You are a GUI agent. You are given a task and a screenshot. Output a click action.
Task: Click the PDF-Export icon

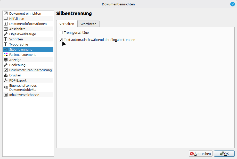[6, 80]
